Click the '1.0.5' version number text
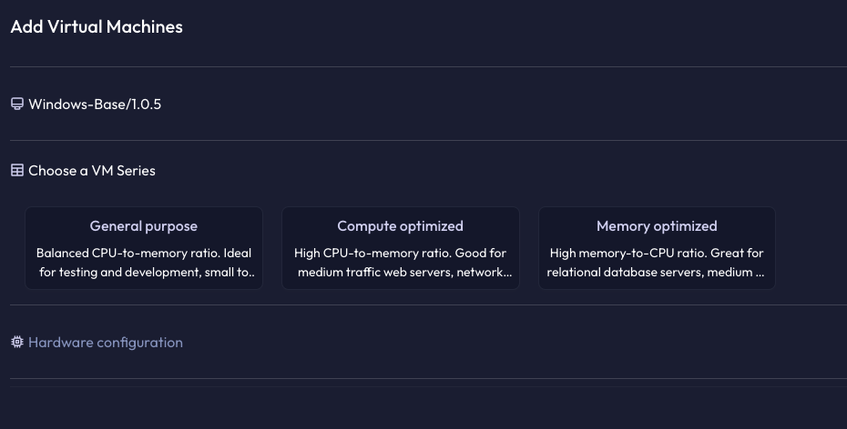This screenshot has width=847, height=429. [146, 104]
